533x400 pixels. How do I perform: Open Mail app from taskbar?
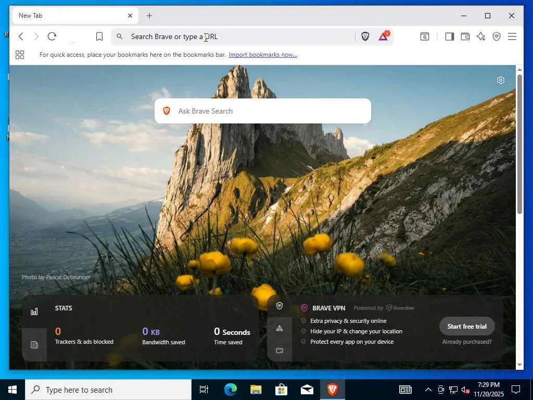[x=307, y=390]
